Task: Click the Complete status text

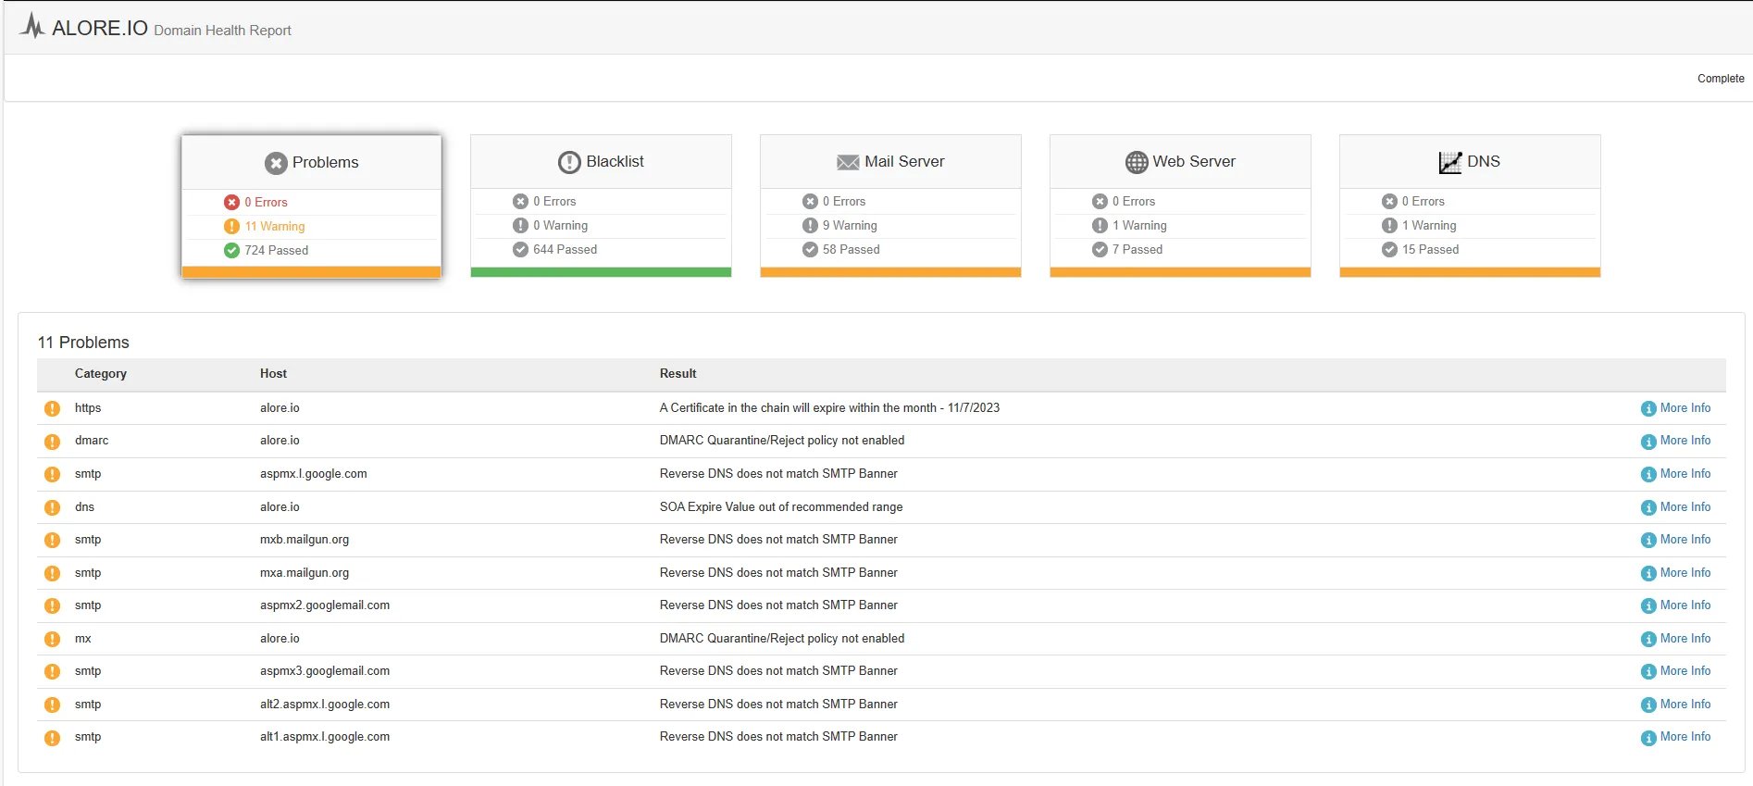Action: (1721, 79)
